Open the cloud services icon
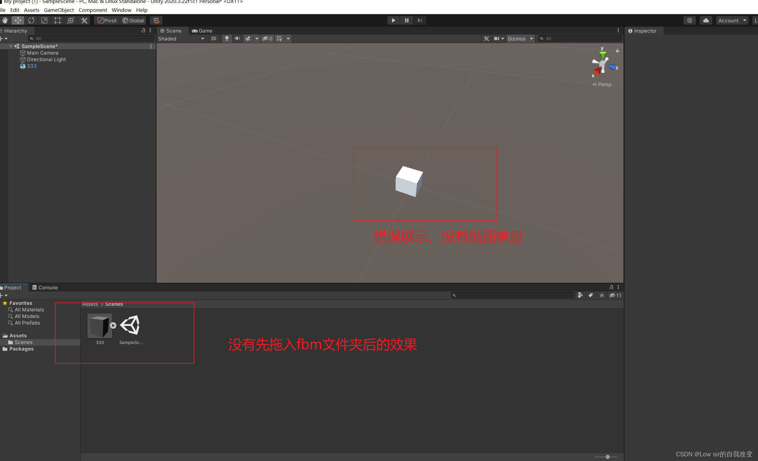 [706, 20]
